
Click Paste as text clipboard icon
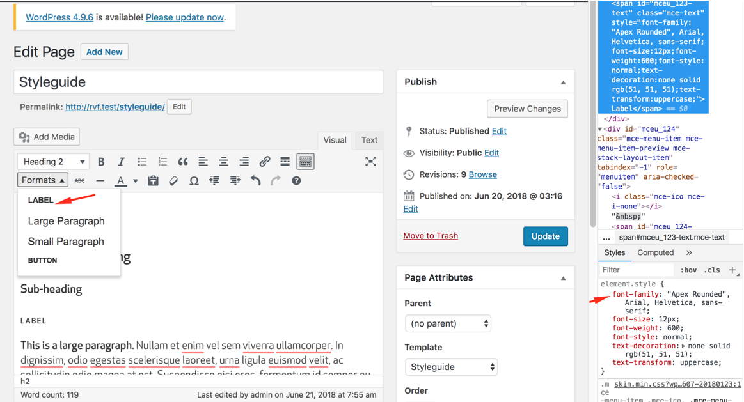pos(153,181)
